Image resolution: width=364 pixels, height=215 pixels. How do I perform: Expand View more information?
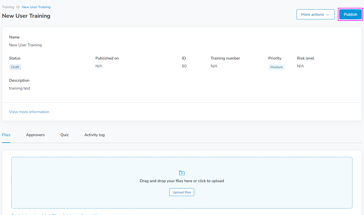click(29, 112)
